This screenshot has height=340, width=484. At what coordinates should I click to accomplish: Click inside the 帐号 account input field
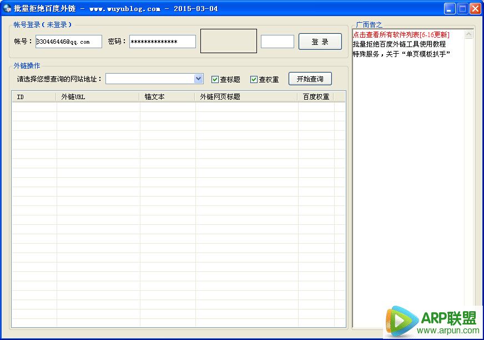68,41
